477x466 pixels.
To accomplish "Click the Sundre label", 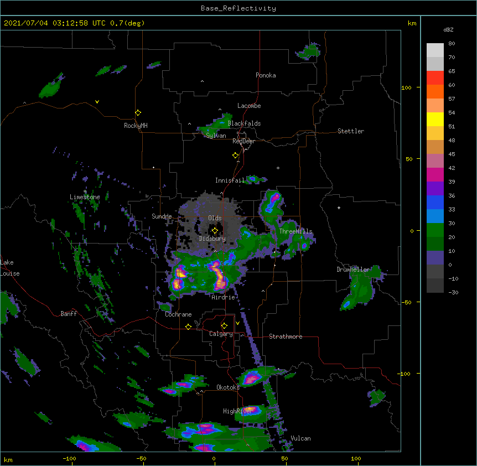I will [162, 216].
